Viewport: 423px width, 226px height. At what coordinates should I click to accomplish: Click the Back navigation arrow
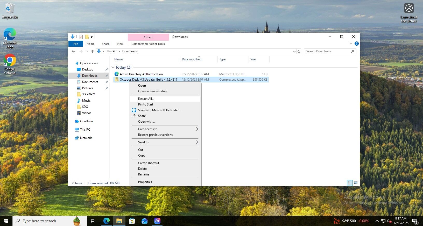point(73,51)
